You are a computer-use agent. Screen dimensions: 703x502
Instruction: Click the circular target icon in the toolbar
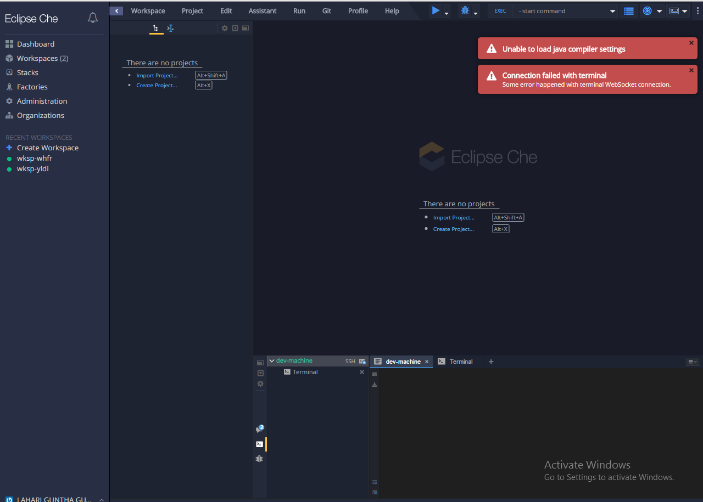click(647, 11)
